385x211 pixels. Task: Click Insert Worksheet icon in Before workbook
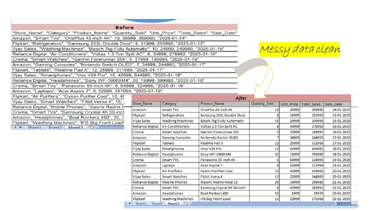point(91,127)
